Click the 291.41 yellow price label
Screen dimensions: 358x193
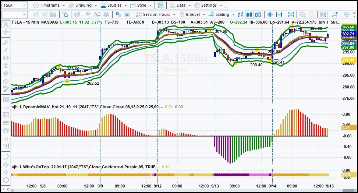point(348,60)
